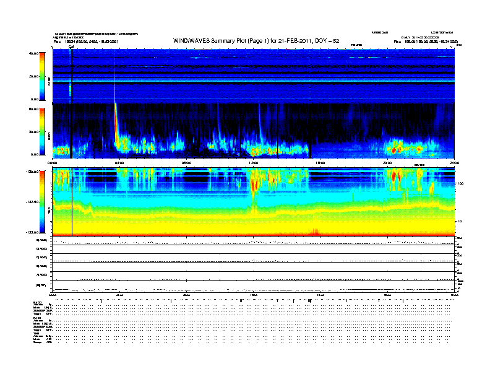Click the WIND/WAVES Summary Plot title
The image size is (490, 379).
(256, 41)
